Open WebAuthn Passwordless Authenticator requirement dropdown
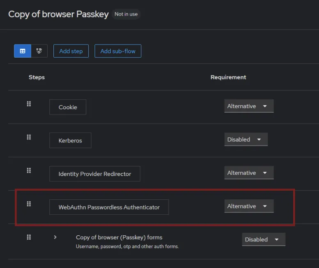Screen dimensions: 319x268 tap(249, 206)
